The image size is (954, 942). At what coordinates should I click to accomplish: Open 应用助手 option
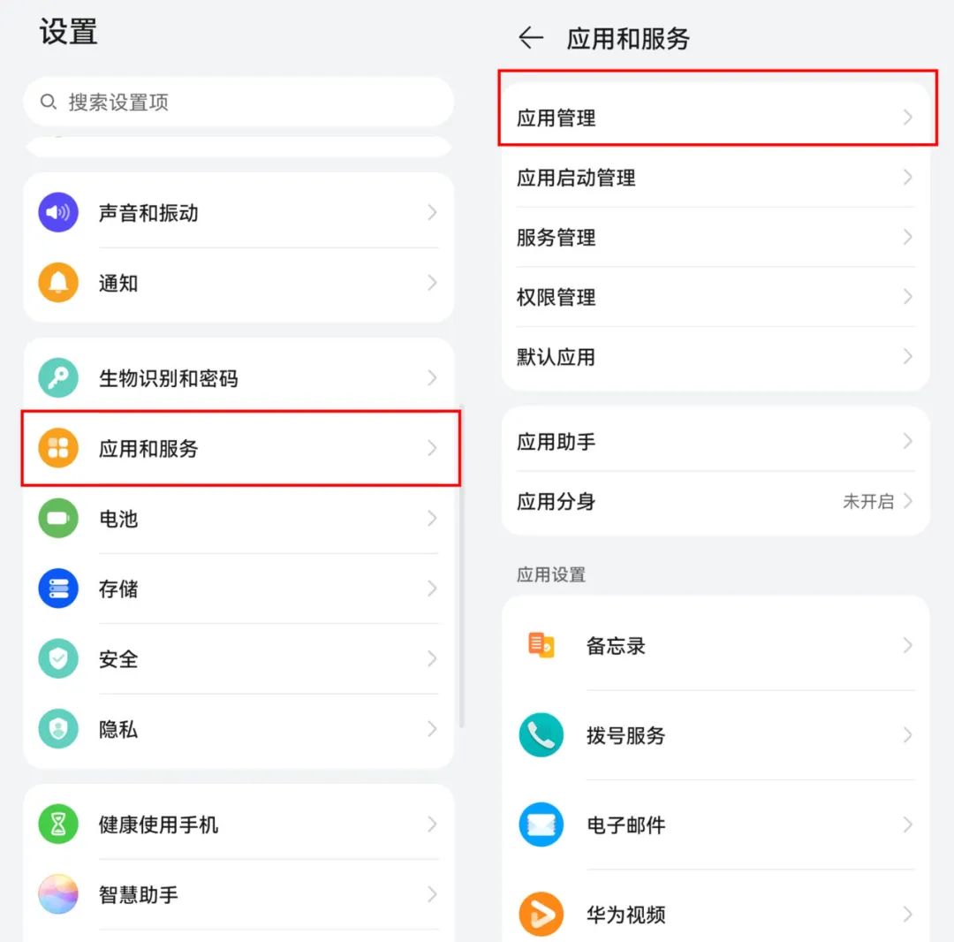click(715, 441)
